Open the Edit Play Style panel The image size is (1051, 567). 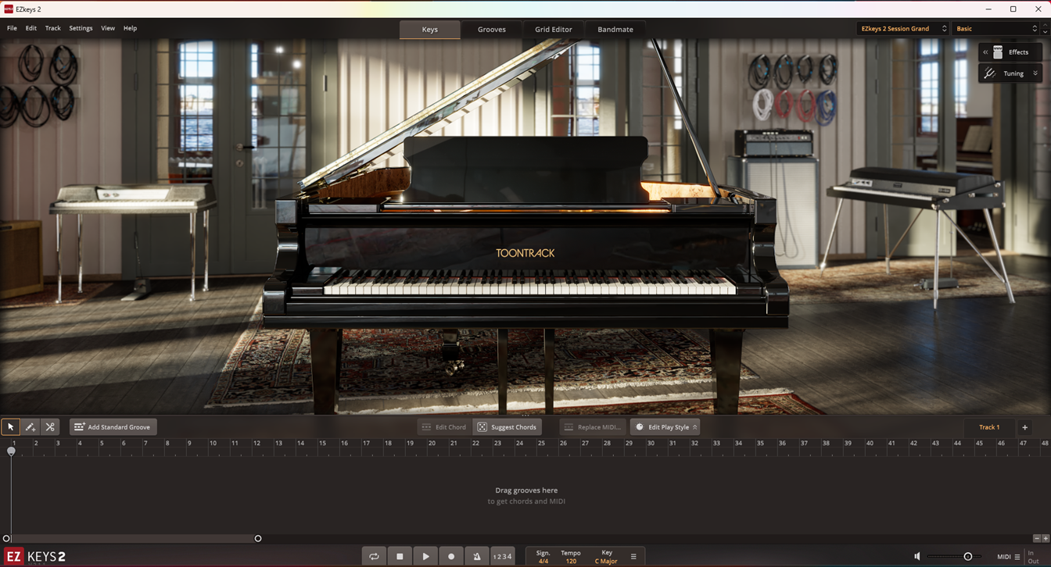pos(665,427)
